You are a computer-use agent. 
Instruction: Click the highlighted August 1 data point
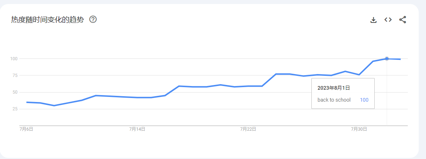pyautogui.click(x=387, y=58)
